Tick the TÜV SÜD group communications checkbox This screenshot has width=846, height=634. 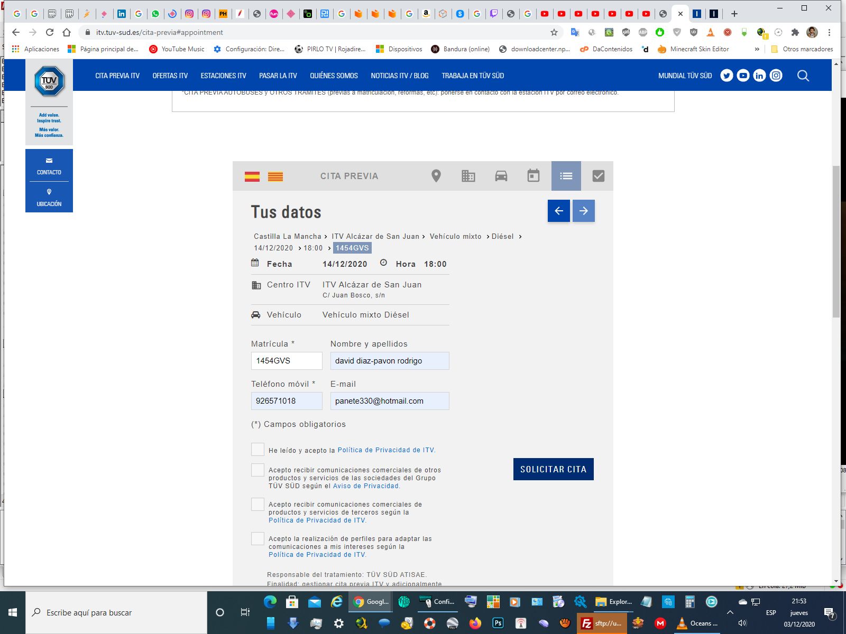tap(258, 470)
